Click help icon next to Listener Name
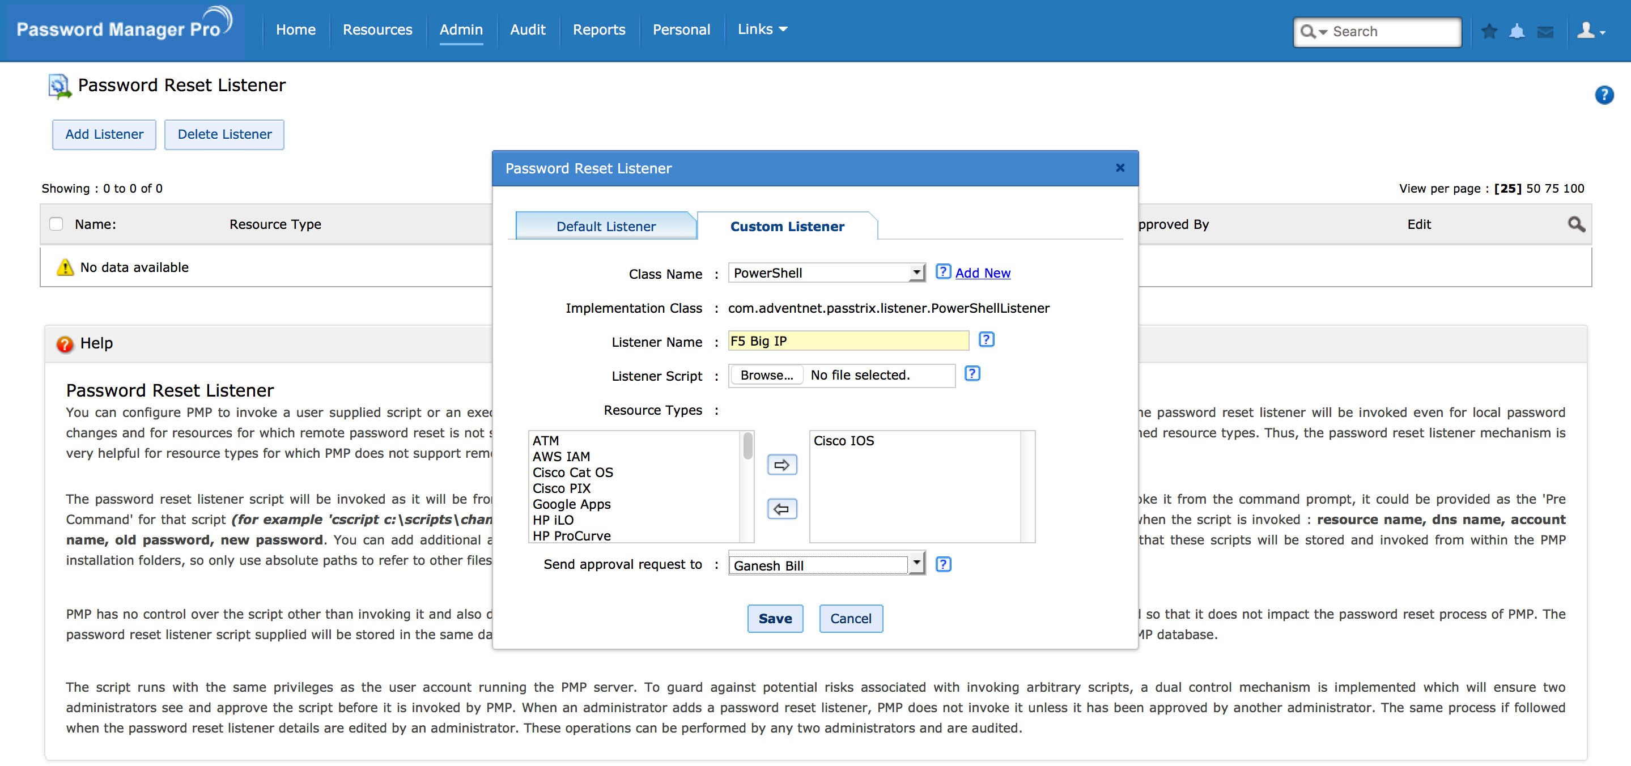 point(986,340)
